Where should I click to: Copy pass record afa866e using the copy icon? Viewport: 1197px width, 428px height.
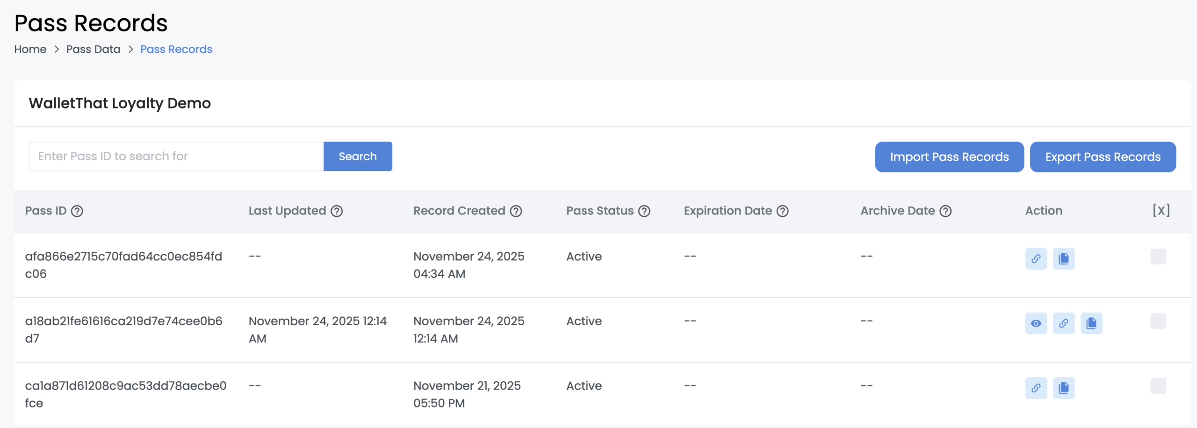coord(1064,258)
